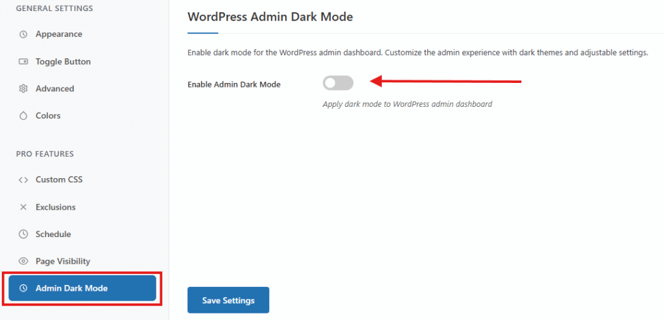Click the clock icon in Admin Dark Mode item
This screenshot has width=664, height=320.
pos(23,289)
